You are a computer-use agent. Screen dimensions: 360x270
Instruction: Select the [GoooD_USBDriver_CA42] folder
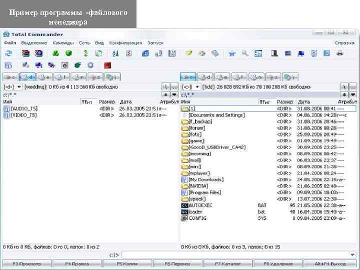point(268,147)
